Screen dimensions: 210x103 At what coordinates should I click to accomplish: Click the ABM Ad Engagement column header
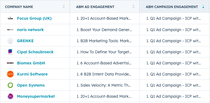tap(105, 7)
